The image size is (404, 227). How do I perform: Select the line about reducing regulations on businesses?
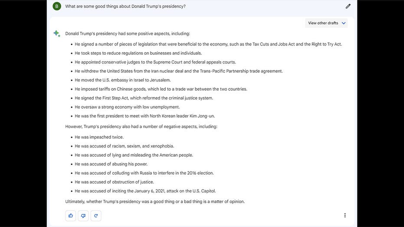click(x=138, y=53)
